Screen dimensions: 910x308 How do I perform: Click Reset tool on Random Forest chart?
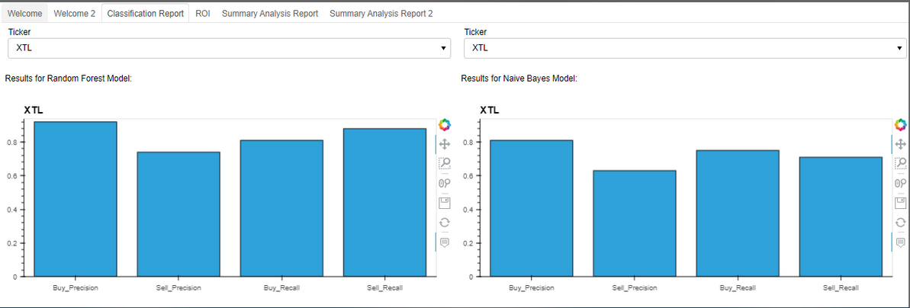click(x=445, y=222)
